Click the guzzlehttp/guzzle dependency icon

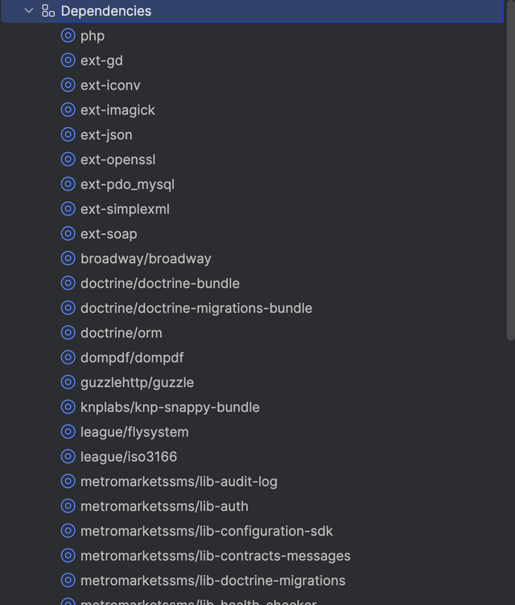pyautogui.click(x=68, y=382)
